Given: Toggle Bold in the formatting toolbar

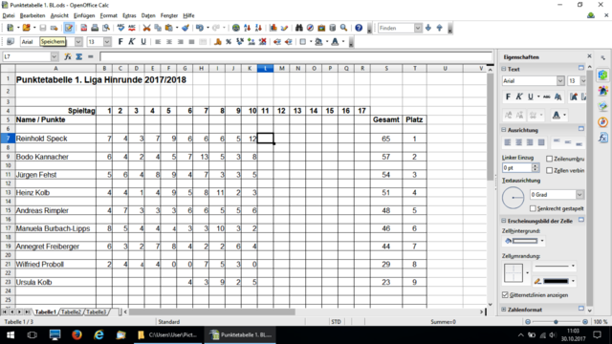Looking at the screenshot, I should [x=120, y=42].
